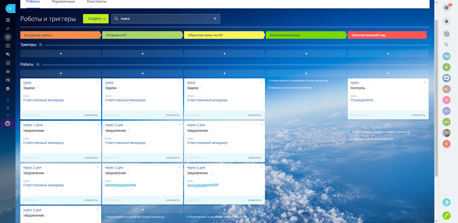Add robot to Обратная связь по КП column
Image resolution: width=458 pixels, height=223 pixels.
[x=224, y=73]
